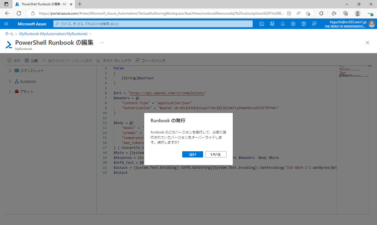View site information lock icon

[x=33, y=13]
